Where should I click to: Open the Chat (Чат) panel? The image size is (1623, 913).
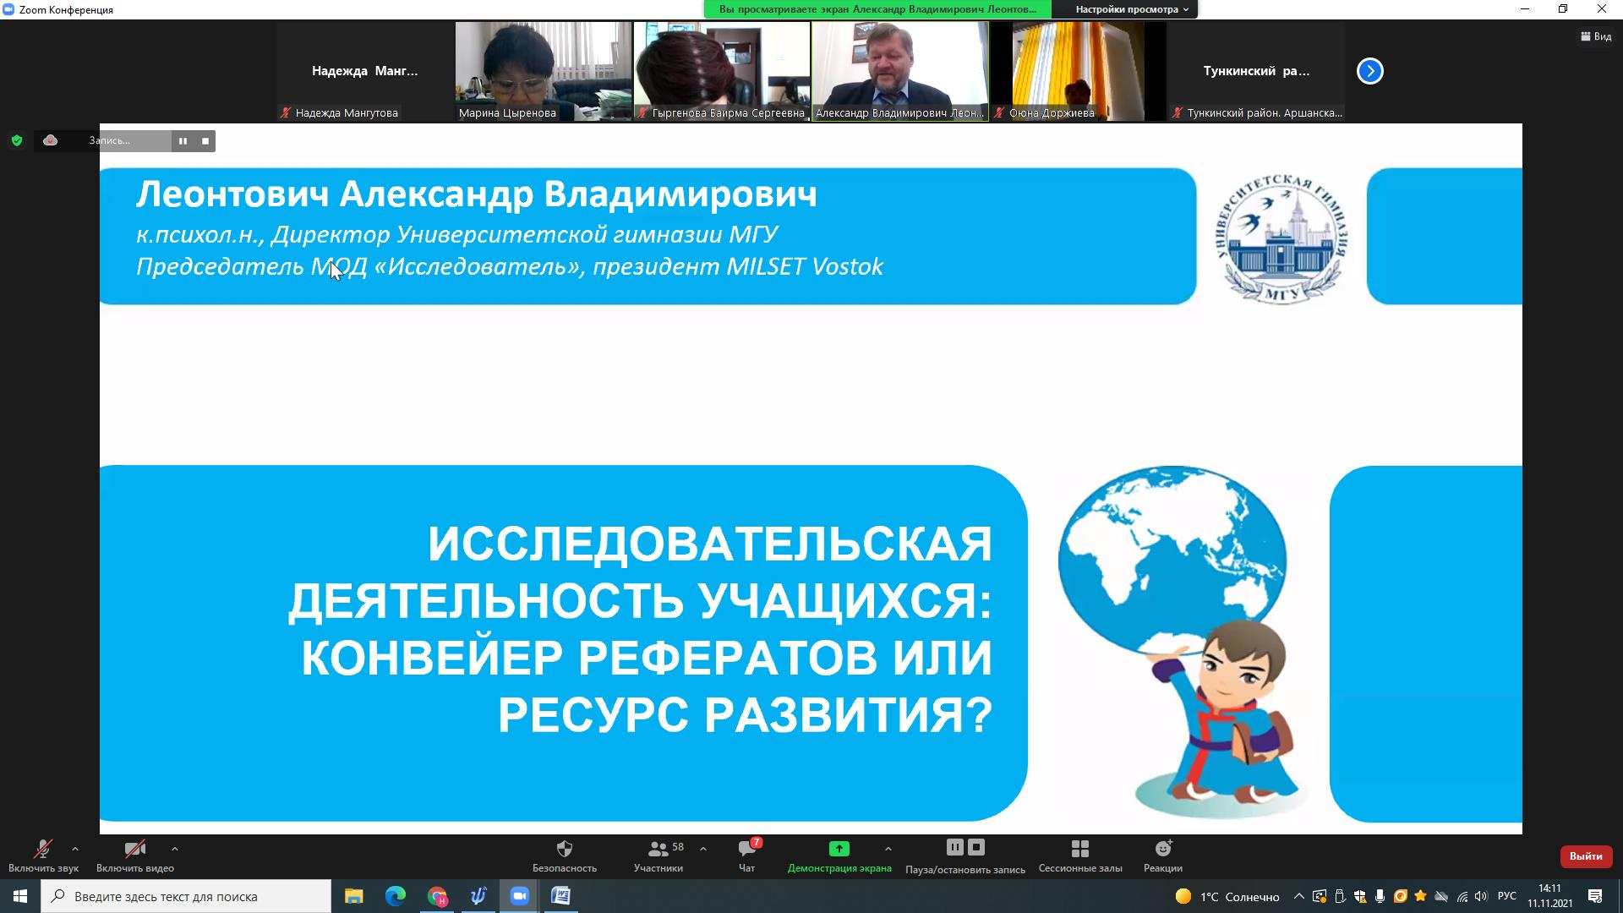click(x=746, y=849)
